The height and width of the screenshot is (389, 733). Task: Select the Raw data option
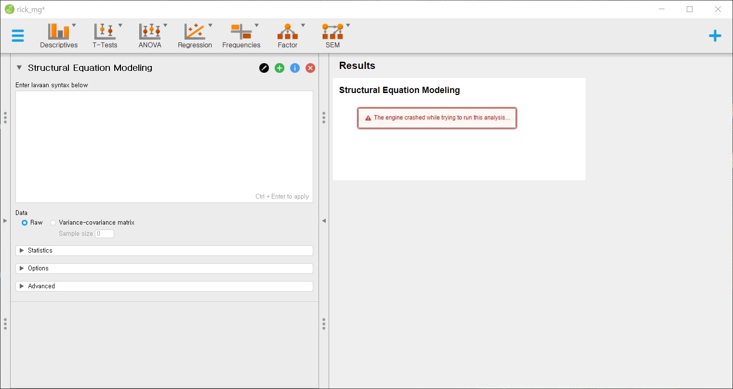tap(25, 222)
